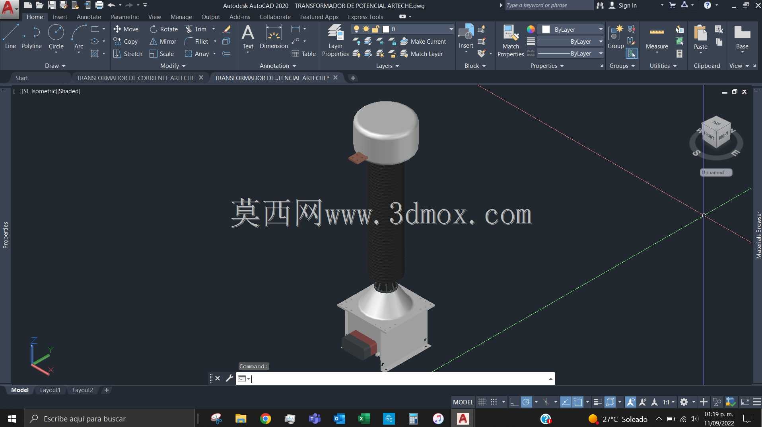
Task: Select the Text annotation tool
Action: pyautogui.click(x=248, y=37)
